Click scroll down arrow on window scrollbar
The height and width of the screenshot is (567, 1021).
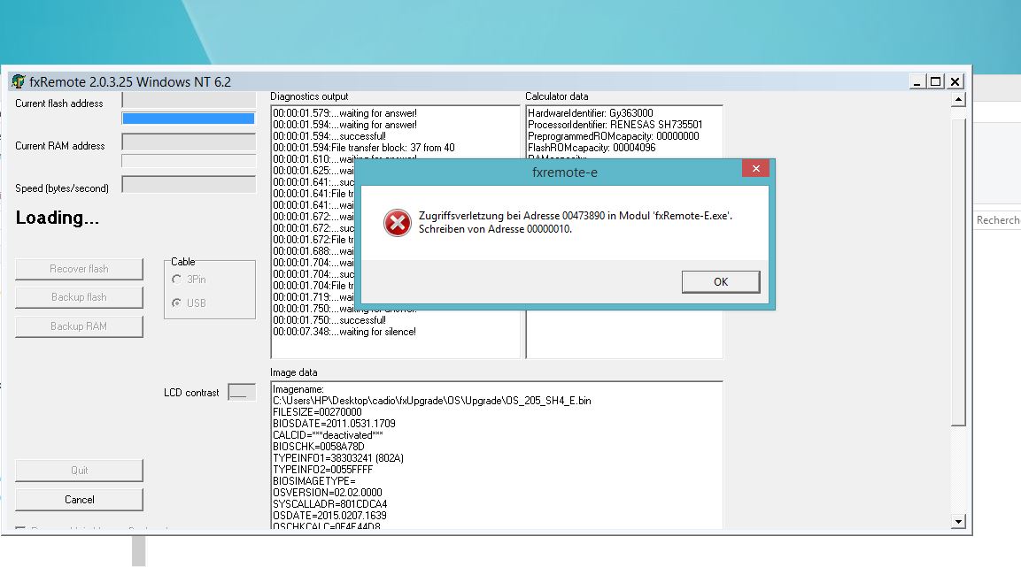(958, 522)
